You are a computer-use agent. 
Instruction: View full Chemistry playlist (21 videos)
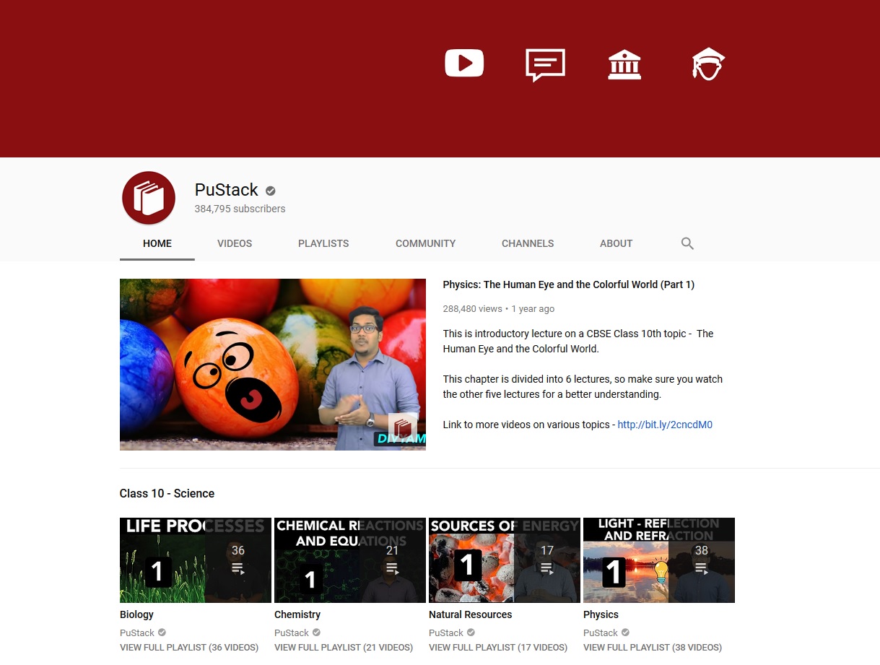coord(344,648)
